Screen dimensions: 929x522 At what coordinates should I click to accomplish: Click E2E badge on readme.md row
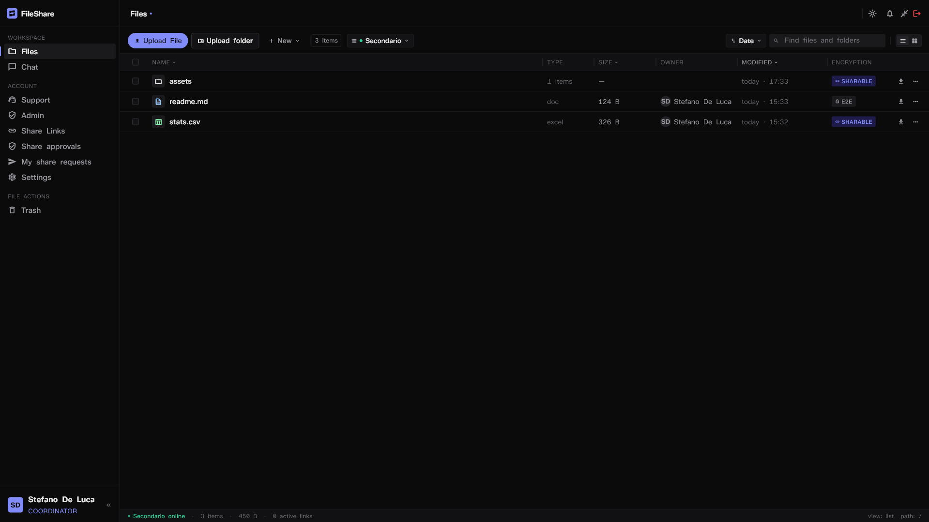[x=844, y=102]
